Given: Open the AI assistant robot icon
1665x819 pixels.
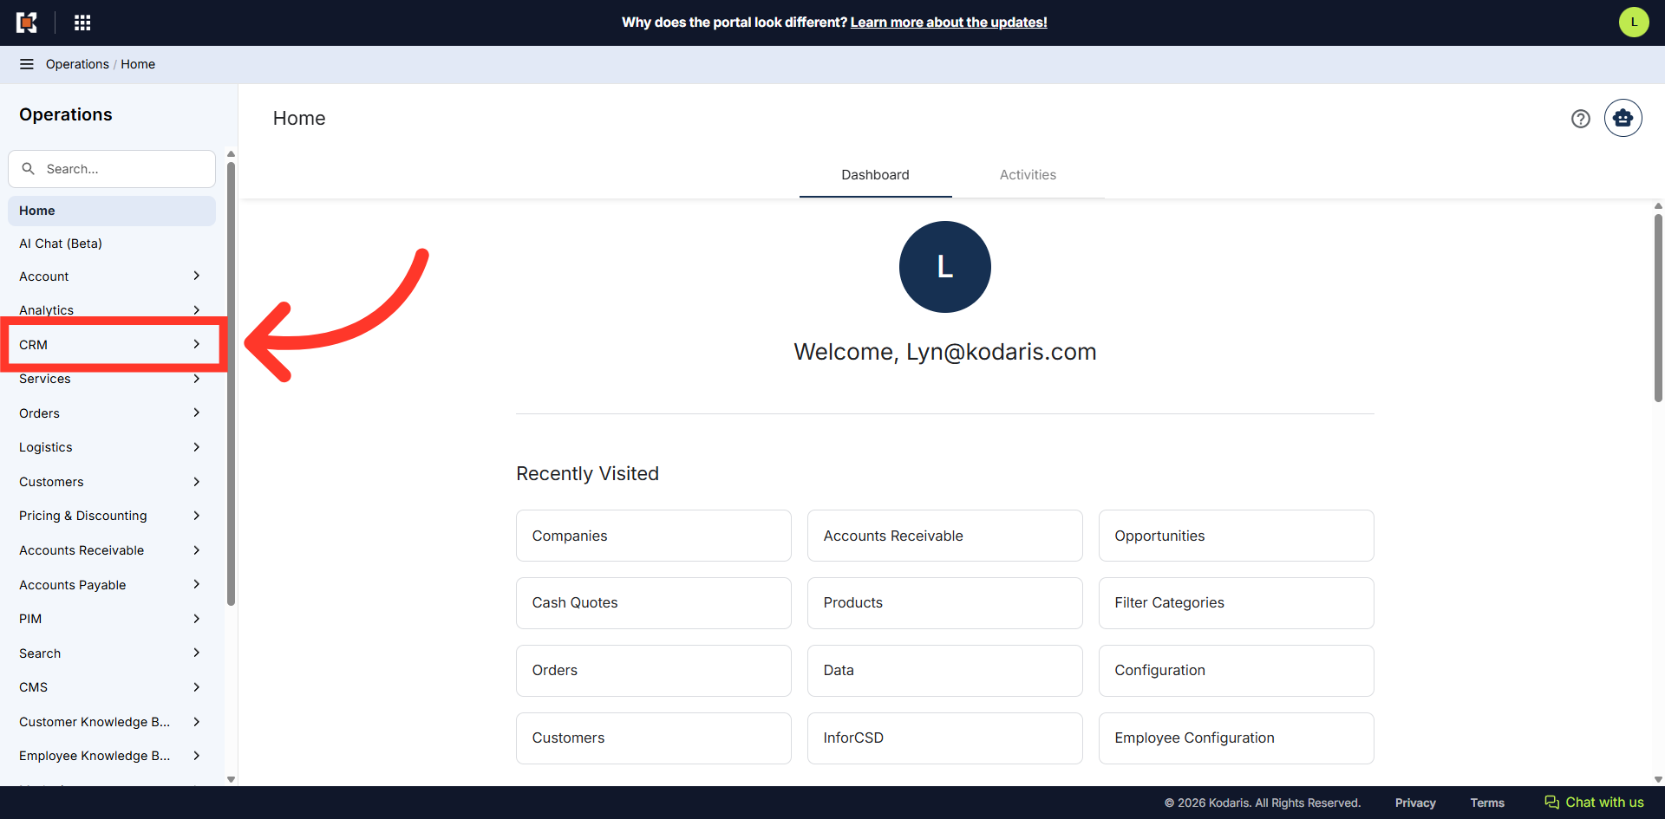Looking at the screenshot, I should 1623,118.
